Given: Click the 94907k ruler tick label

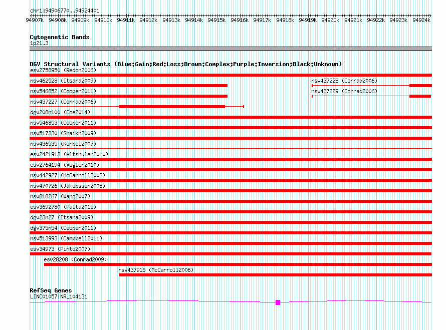Looking at the screenshot, I should [35, 20].
